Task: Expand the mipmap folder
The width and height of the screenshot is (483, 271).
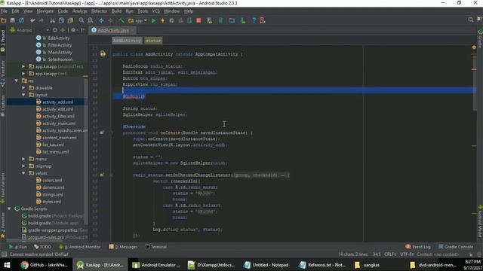Action: 23,166
